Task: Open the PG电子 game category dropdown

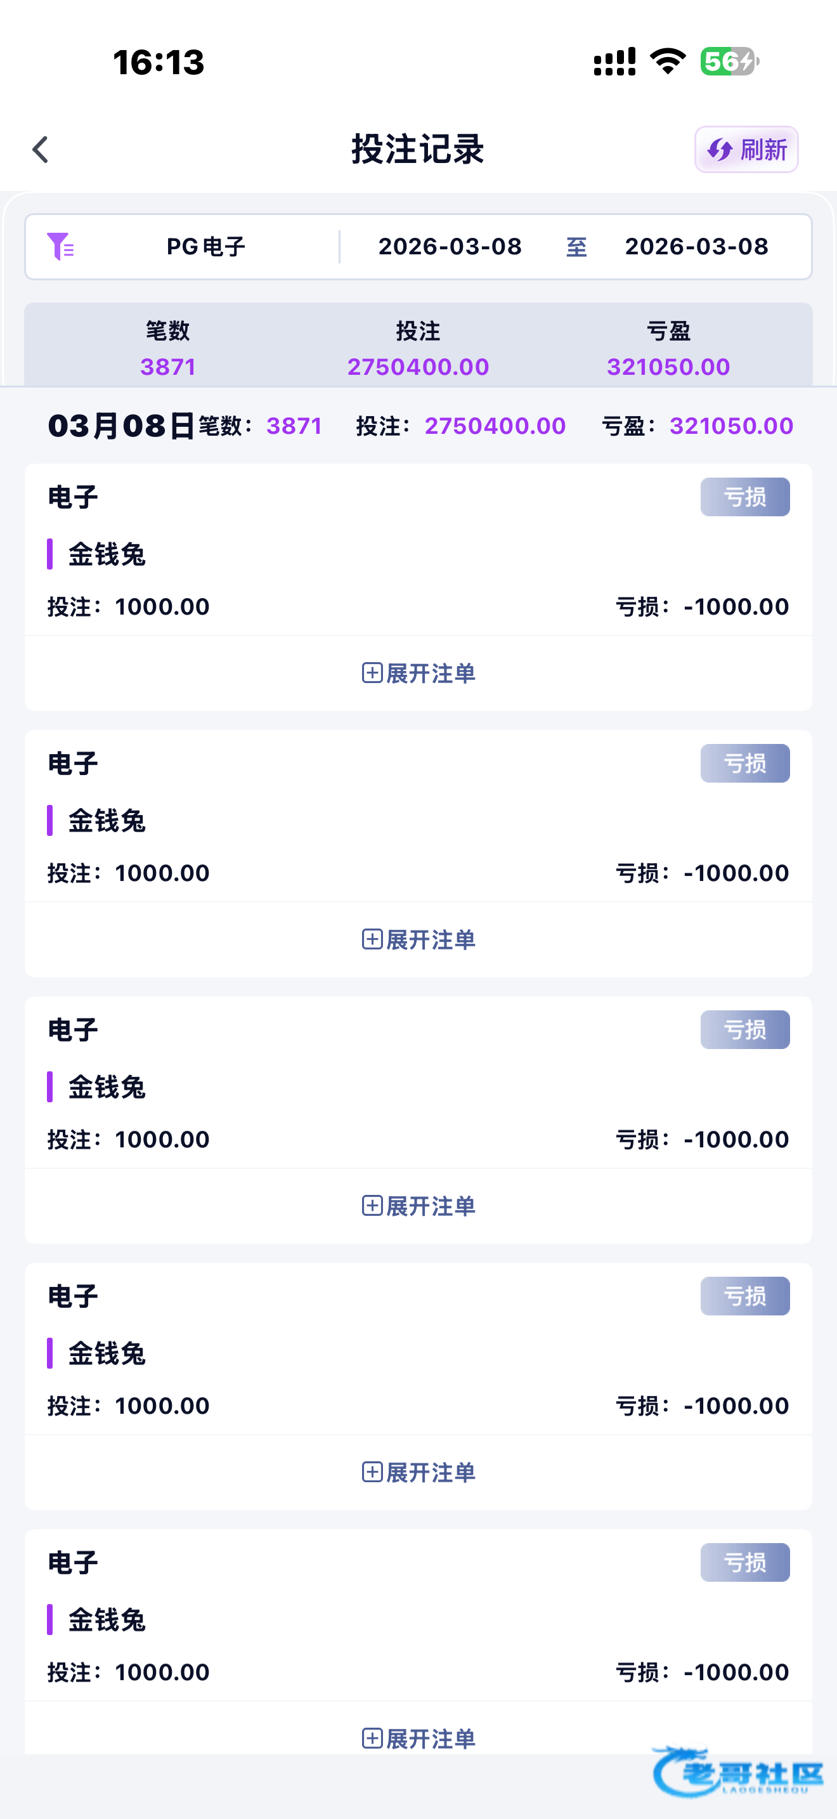Action: (x=205, y=247)
